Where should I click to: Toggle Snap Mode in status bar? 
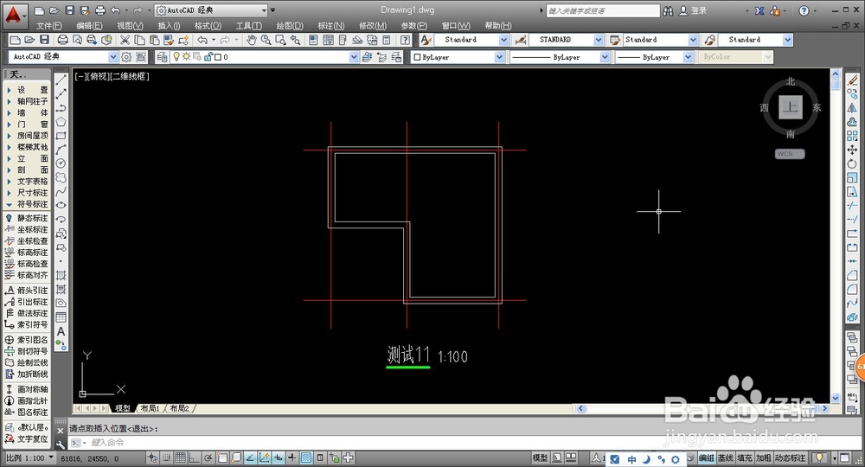click(167, 457)
